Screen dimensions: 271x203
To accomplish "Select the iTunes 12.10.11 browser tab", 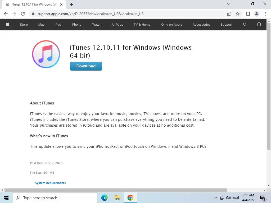I will tap(34, 4).
